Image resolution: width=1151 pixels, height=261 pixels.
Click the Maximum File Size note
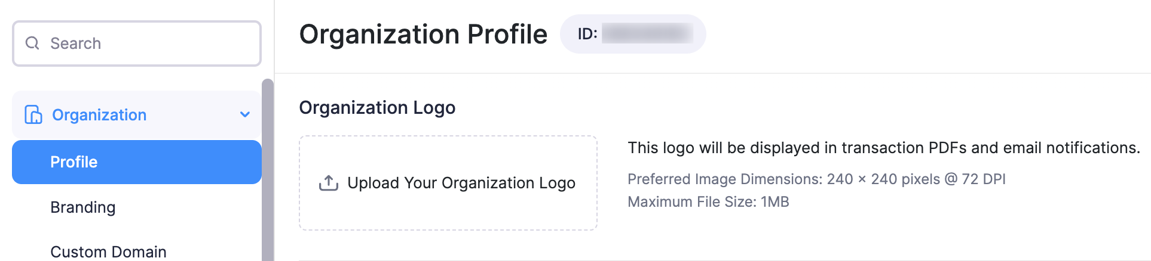708,202
